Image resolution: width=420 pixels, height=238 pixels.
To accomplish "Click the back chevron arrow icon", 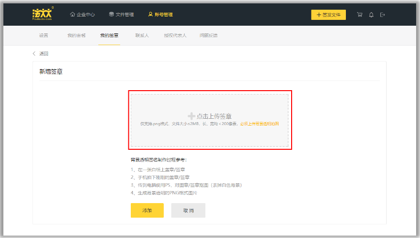I will tap(34, 54).
